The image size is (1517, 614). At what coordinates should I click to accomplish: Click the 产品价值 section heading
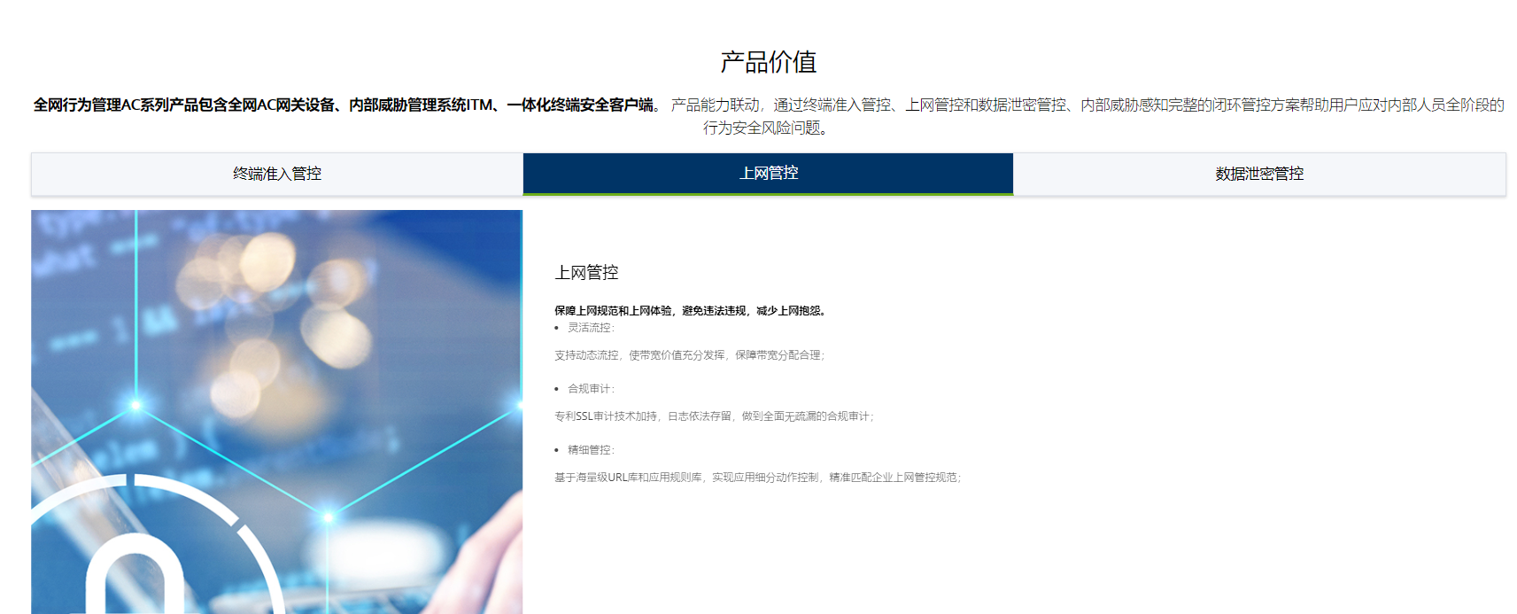tap(768, 62)
